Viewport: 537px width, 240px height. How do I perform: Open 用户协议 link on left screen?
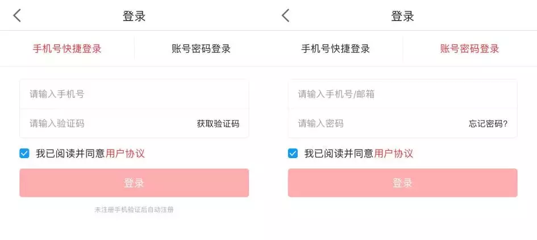[125, 153]
